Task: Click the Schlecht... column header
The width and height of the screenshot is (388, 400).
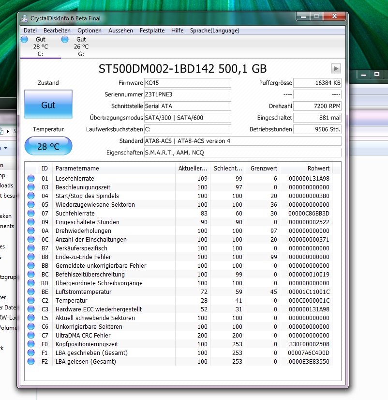Action: coord(228,169)
